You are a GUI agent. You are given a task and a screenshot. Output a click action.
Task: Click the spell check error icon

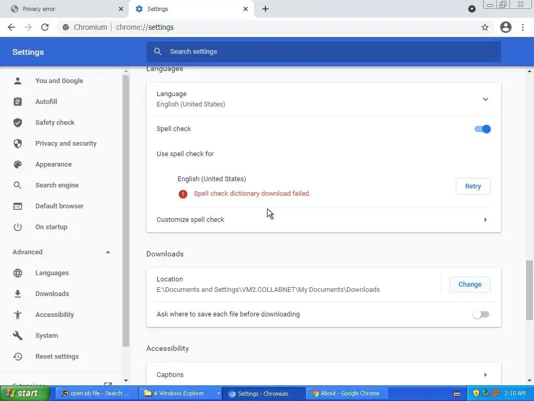click(183, 194)
